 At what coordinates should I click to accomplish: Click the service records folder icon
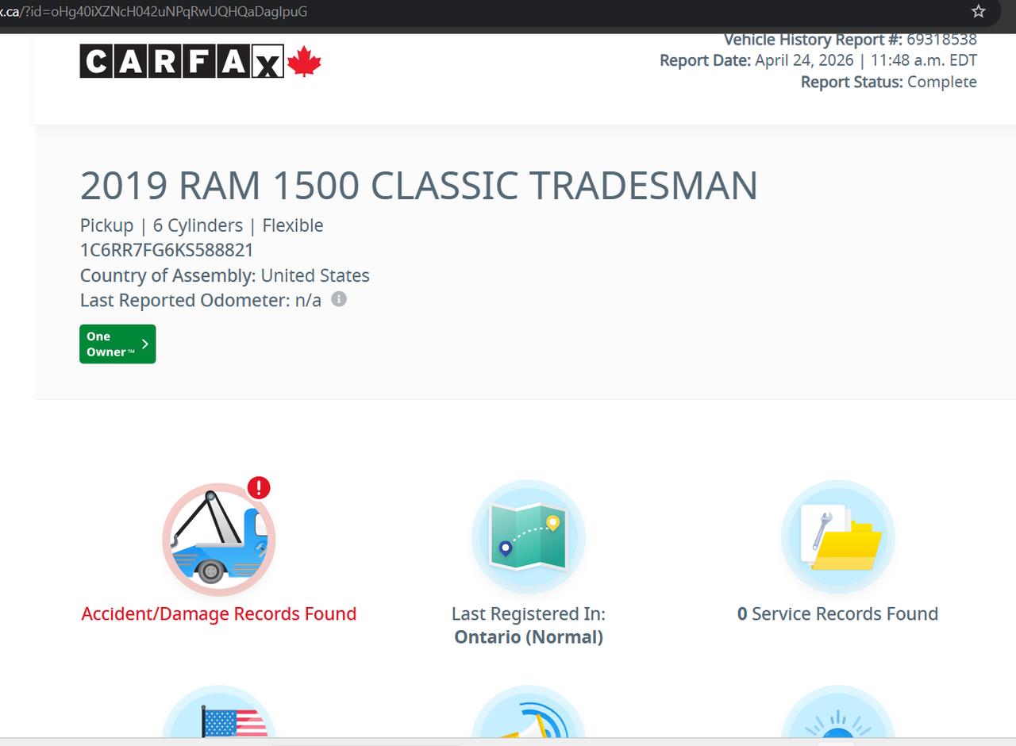coord(838,537)
